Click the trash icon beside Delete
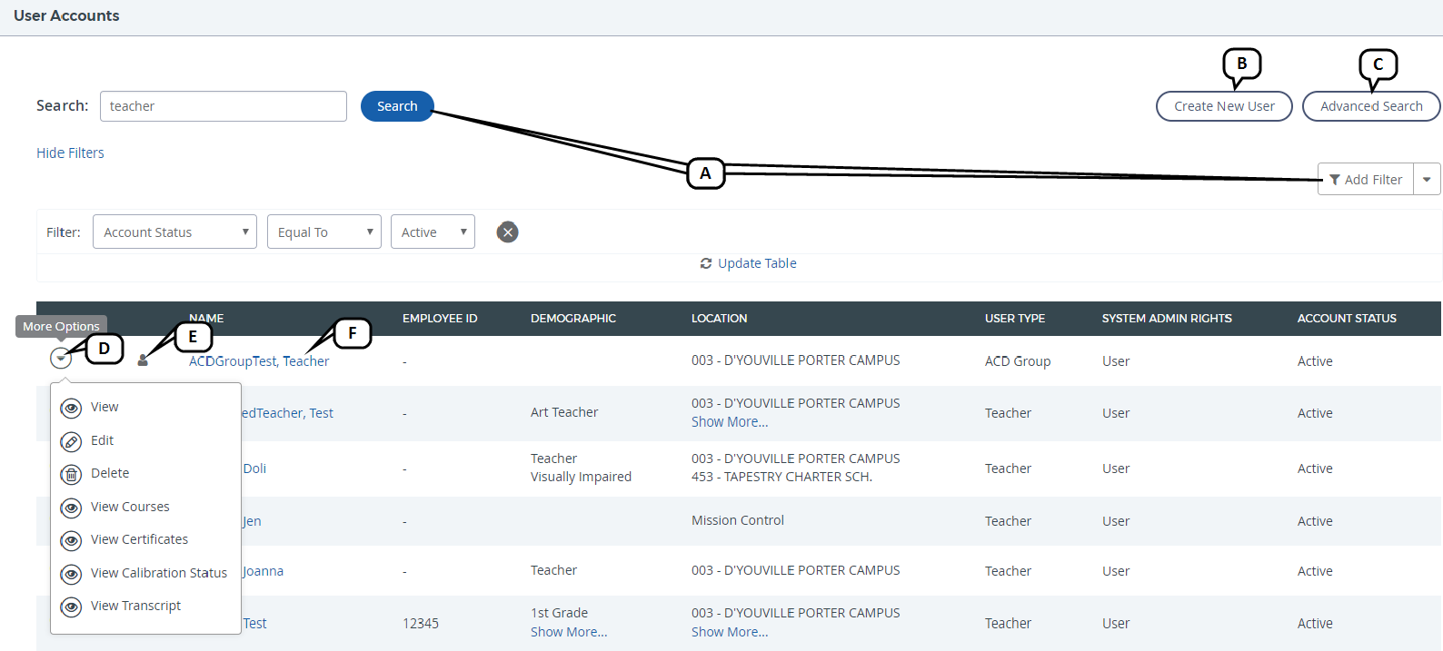Viewport: 1443px width, 651px height. (71, 474)
